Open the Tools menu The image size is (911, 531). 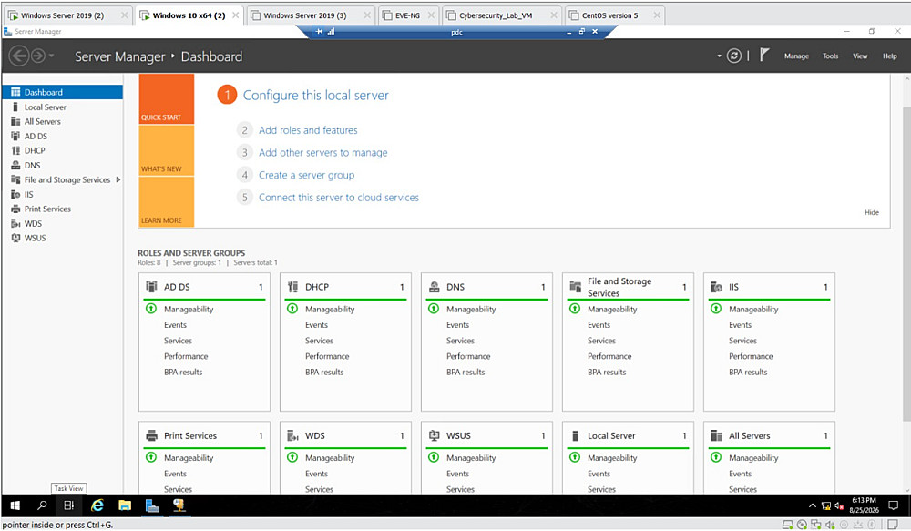[830, 56]
